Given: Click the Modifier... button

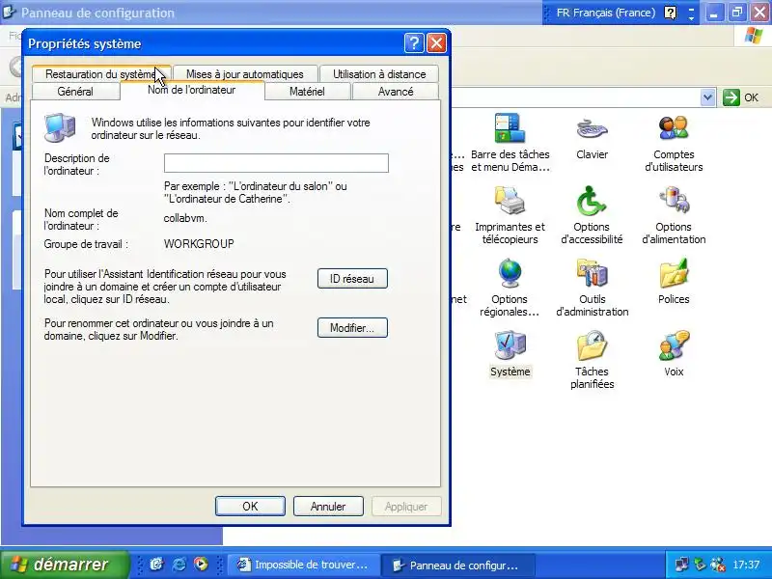Looking at the screenshot, I should pos(352,328).
